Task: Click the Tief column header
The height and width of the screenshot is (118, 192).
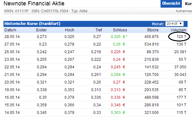Action: pos(99,30)
